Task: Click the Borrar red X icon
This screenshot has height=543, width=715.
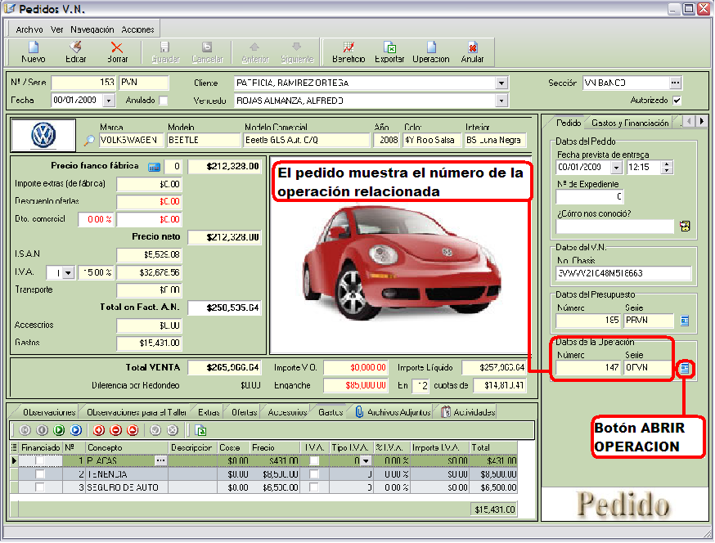Action: [117, 47]
